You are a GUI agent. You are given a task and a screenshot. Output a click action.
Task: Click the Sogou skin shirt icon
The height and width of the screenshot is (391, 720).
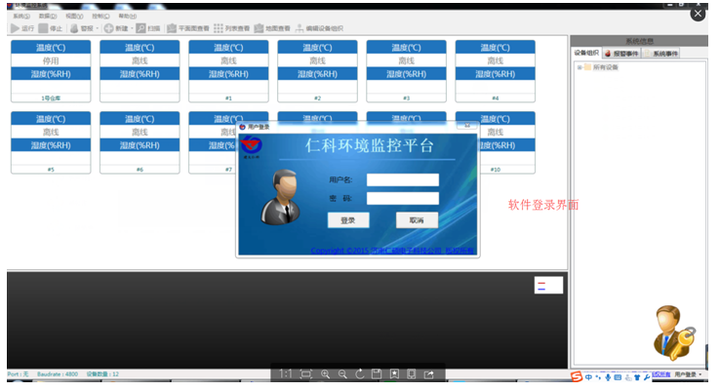(637, 377)
